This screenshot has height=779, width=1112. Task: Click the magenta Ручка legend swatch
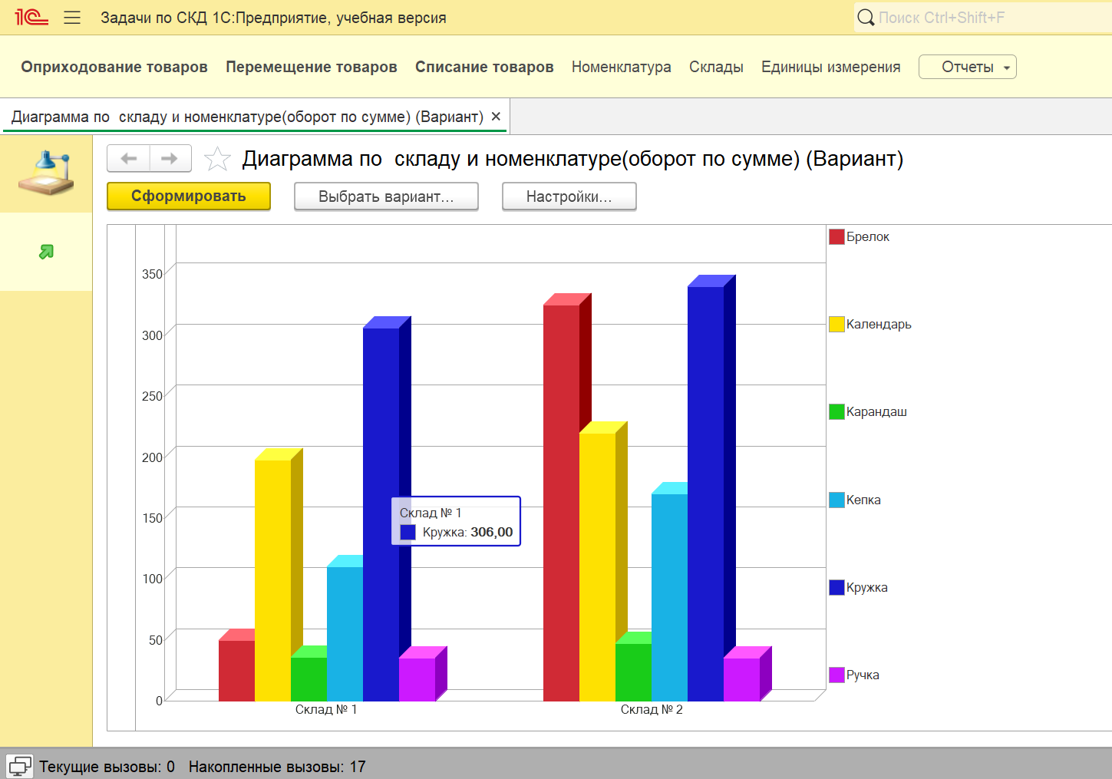[x=836, y=675]
